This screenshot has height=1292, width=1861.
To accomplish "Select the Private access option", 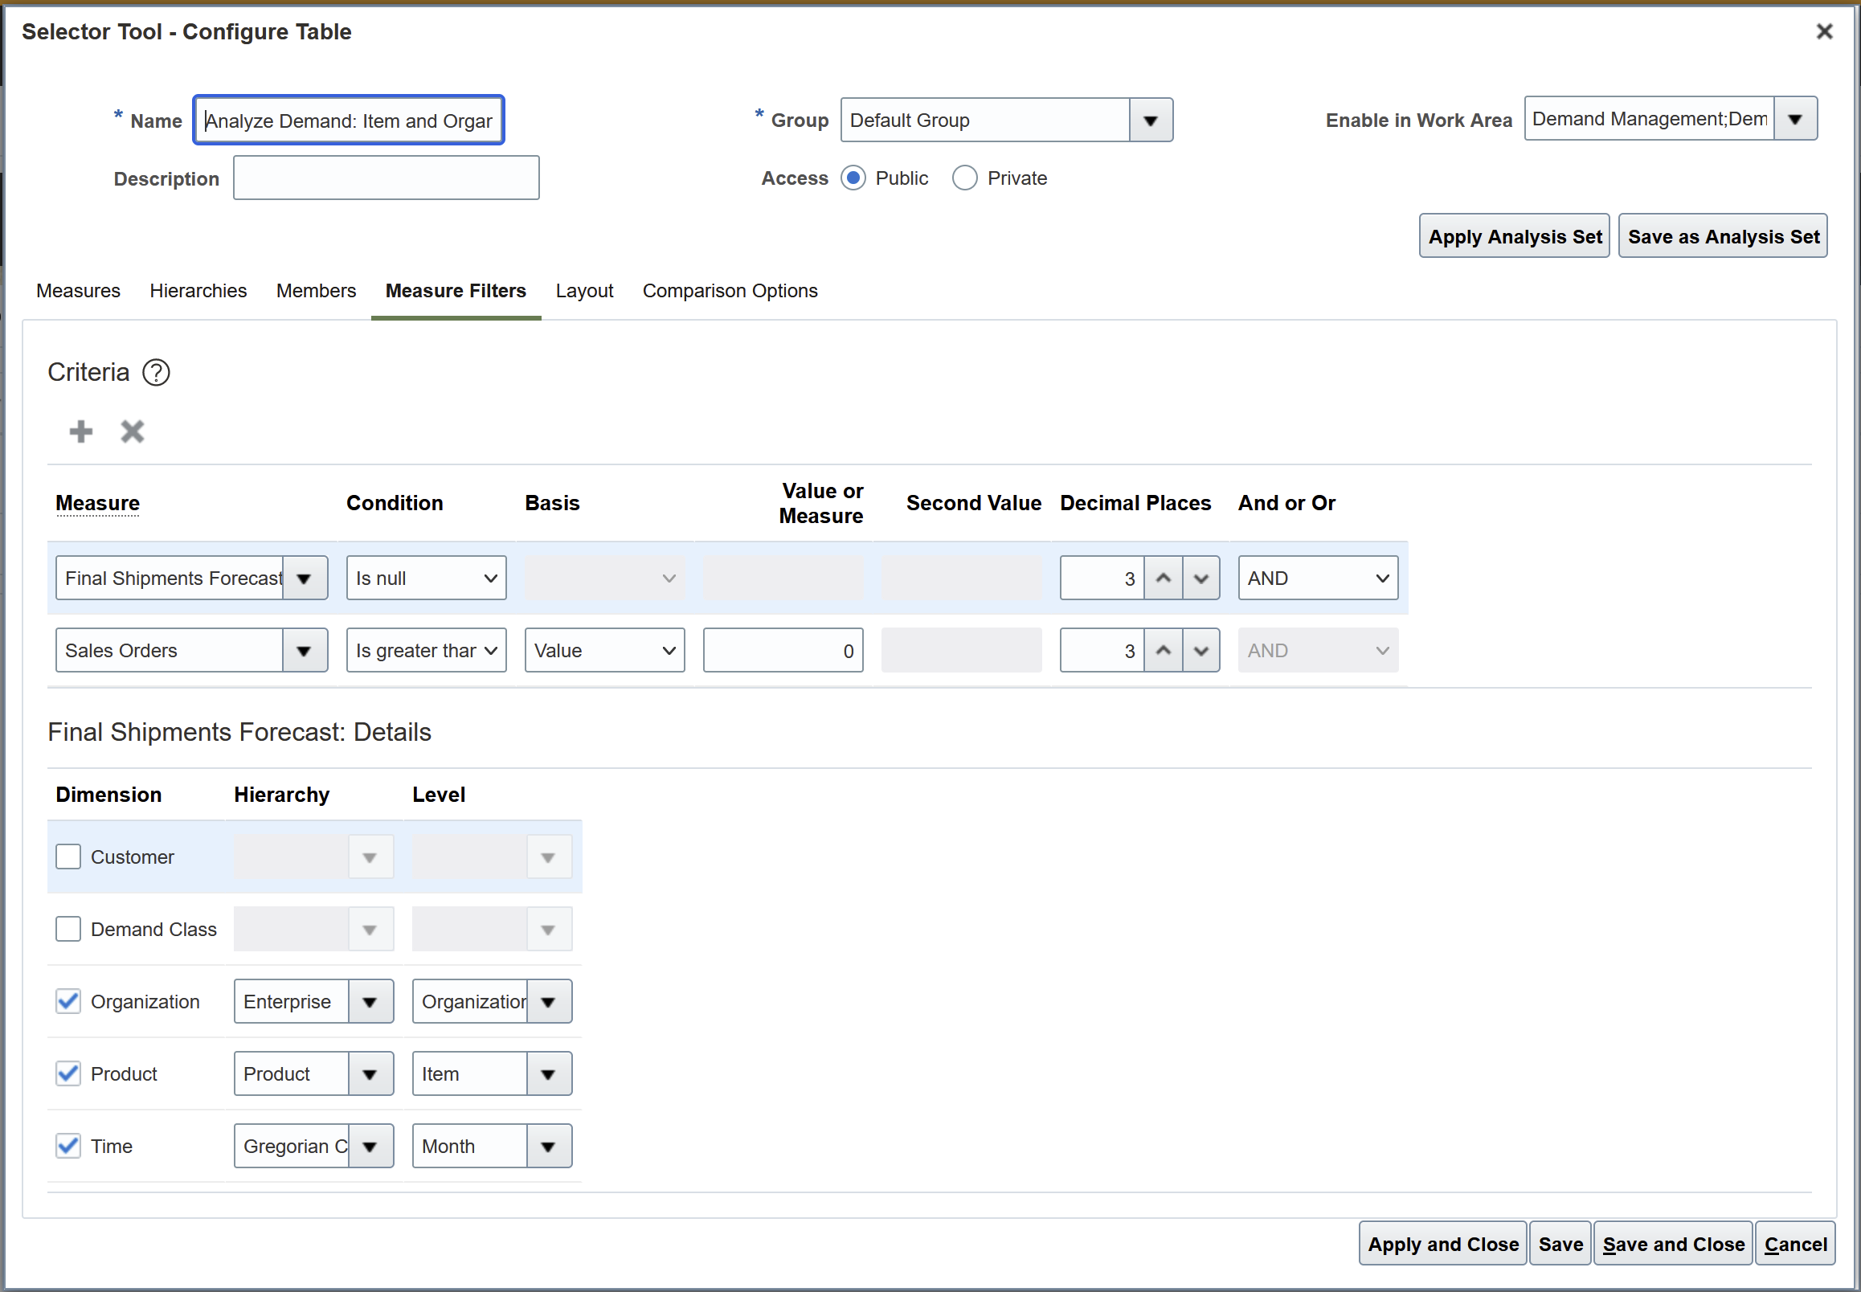I will 965,178.
